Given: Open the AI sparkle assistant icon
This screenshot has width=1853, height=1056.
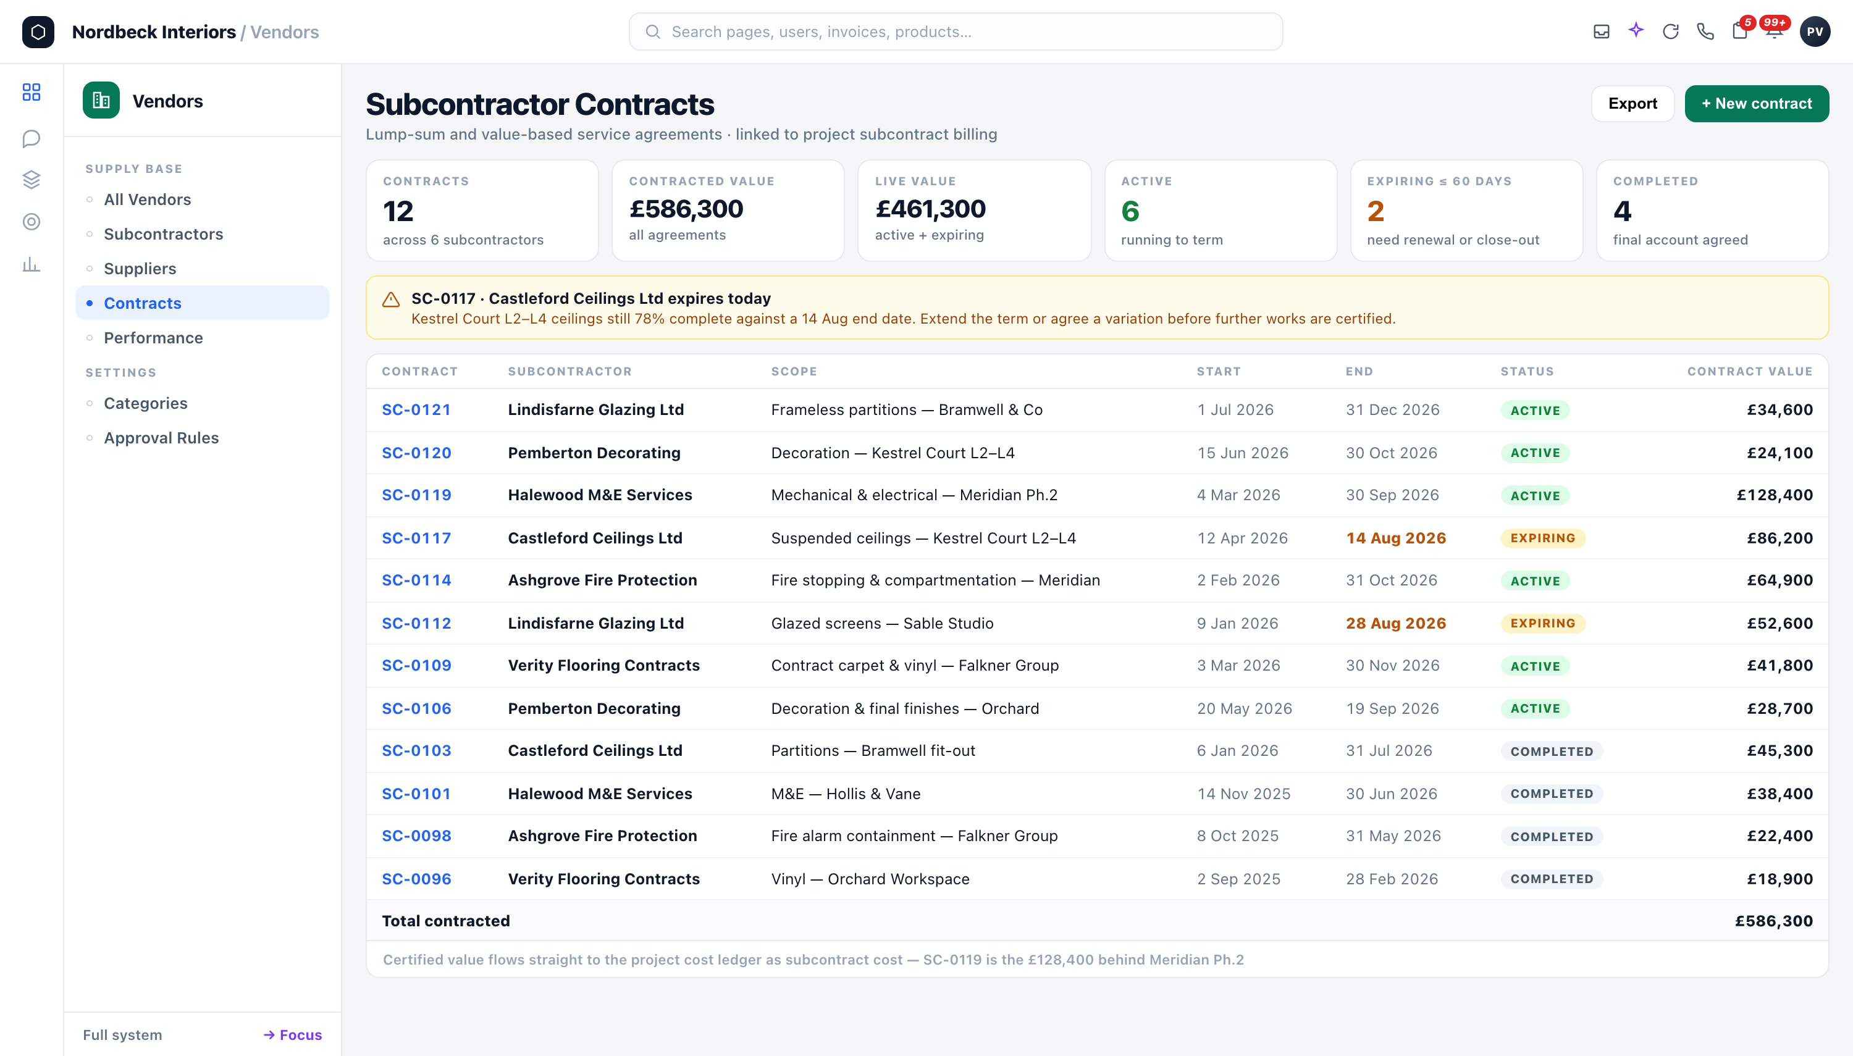Looking at the screenshot, I should (x=1636, y=30).
